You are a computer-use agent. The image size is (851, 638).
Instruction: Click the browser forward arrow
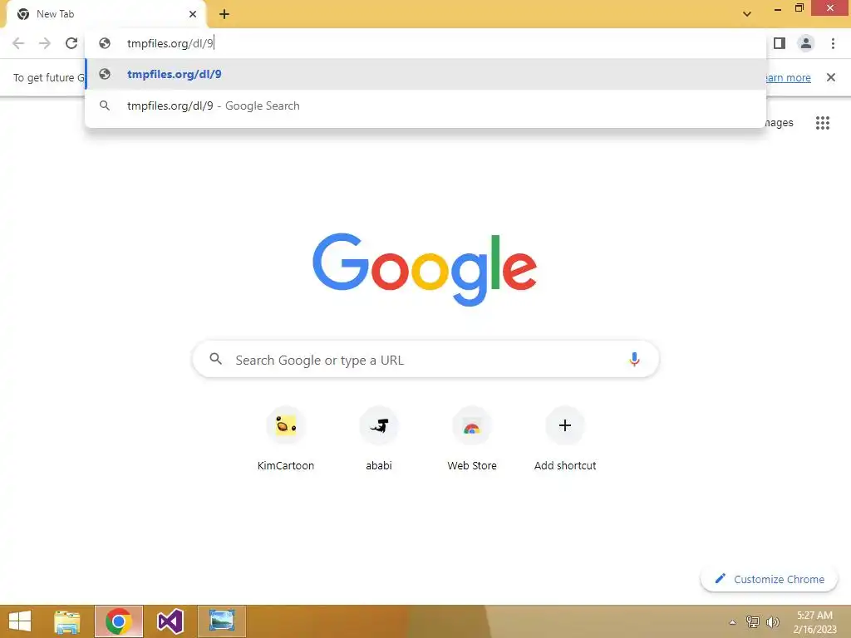[45, 43]
